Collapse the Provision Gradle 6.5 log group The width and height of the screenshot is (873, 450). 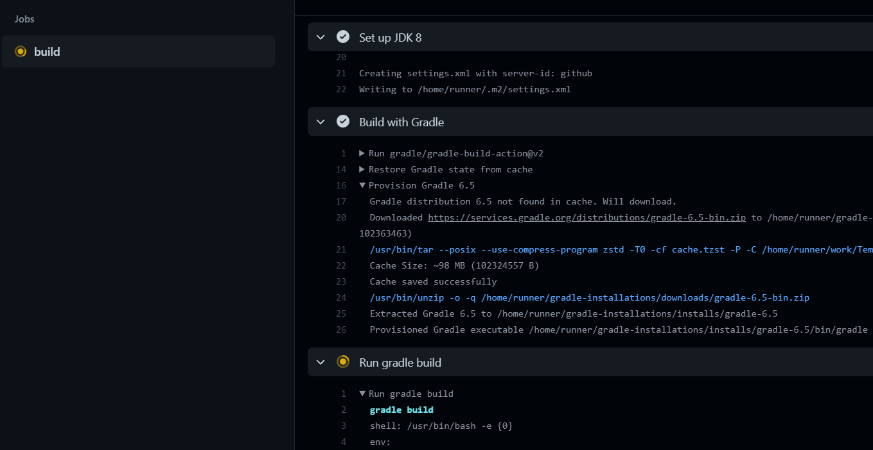362,185
